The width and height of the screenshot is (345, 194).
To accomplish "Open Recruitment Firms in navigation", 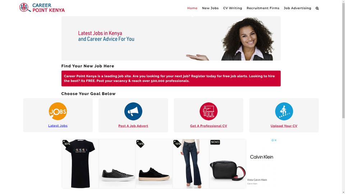I will [263, 8].
